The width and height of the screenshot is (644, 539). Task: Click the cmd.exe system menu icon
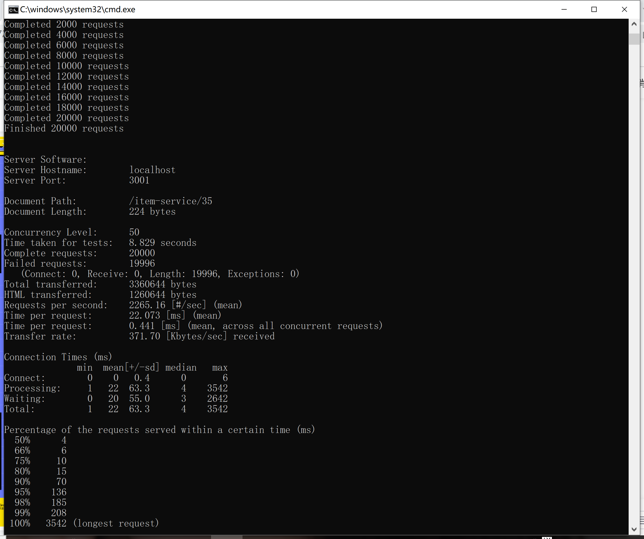click(x=13, y=10)
